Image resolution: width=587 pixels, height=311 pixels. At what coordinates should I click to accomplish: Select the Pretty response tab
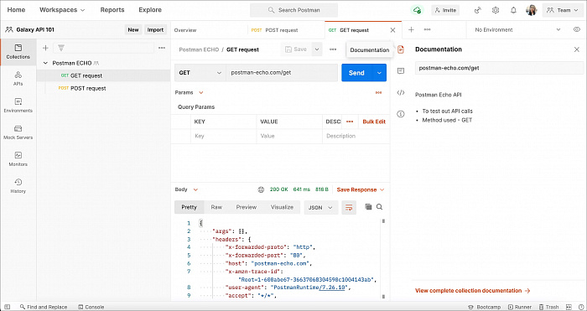[189, 207]
